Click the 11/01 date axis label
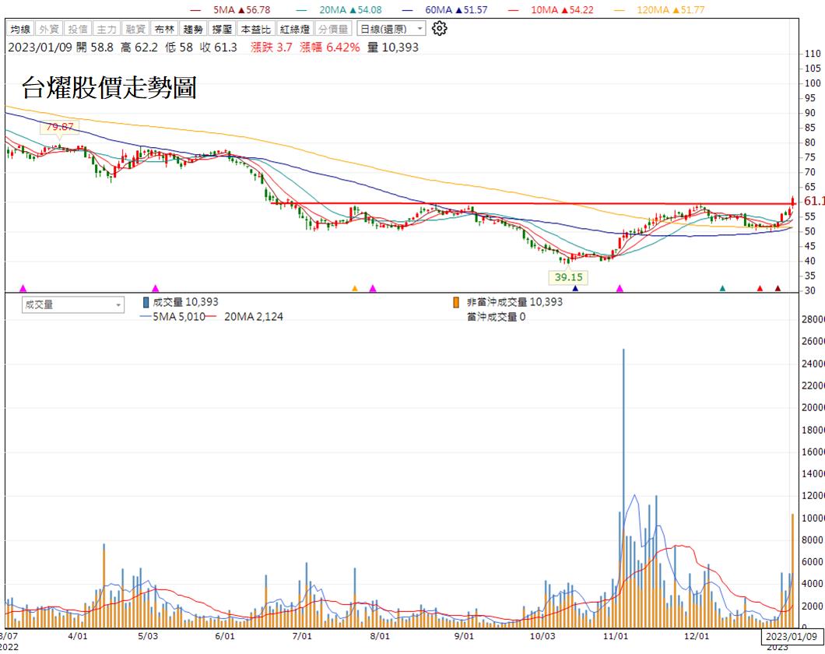 tap(616, 635)
